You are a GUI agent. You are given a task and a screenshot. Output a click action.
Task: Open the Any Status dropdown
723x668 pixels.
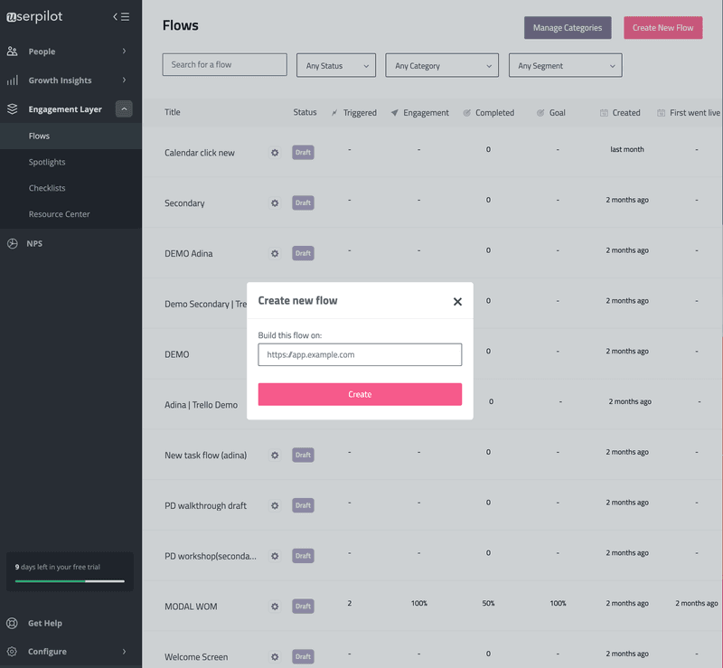pos(336,64)
